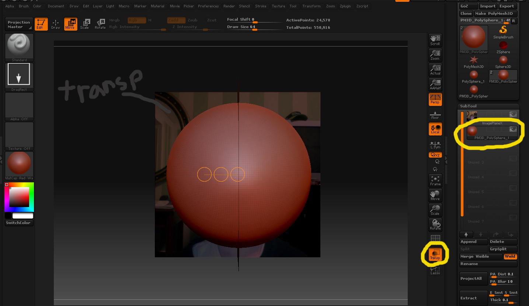Select the Draw mode button beside Edit
529x306 pixels.
tap(56, 24)
